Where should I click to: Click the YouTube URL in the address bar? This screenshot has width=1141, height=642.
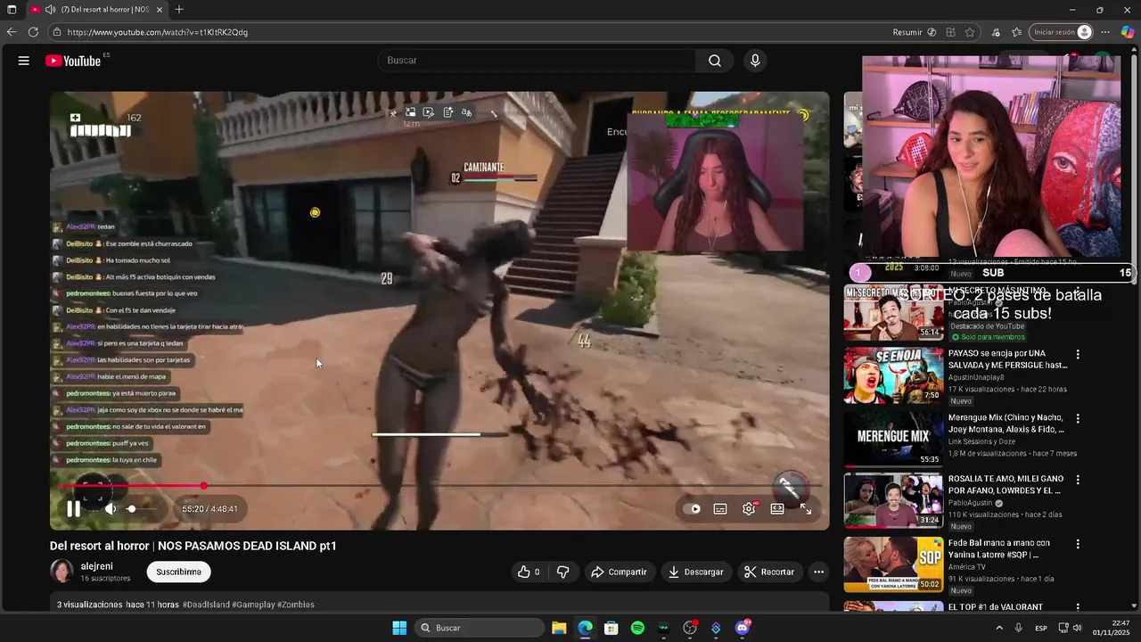point(158,32)
